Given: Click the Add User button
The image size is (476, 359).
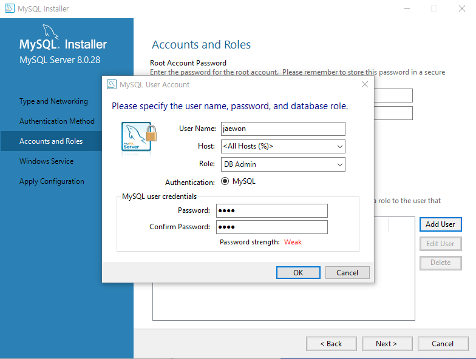Looking at the screenshot, I should [441, 224].
